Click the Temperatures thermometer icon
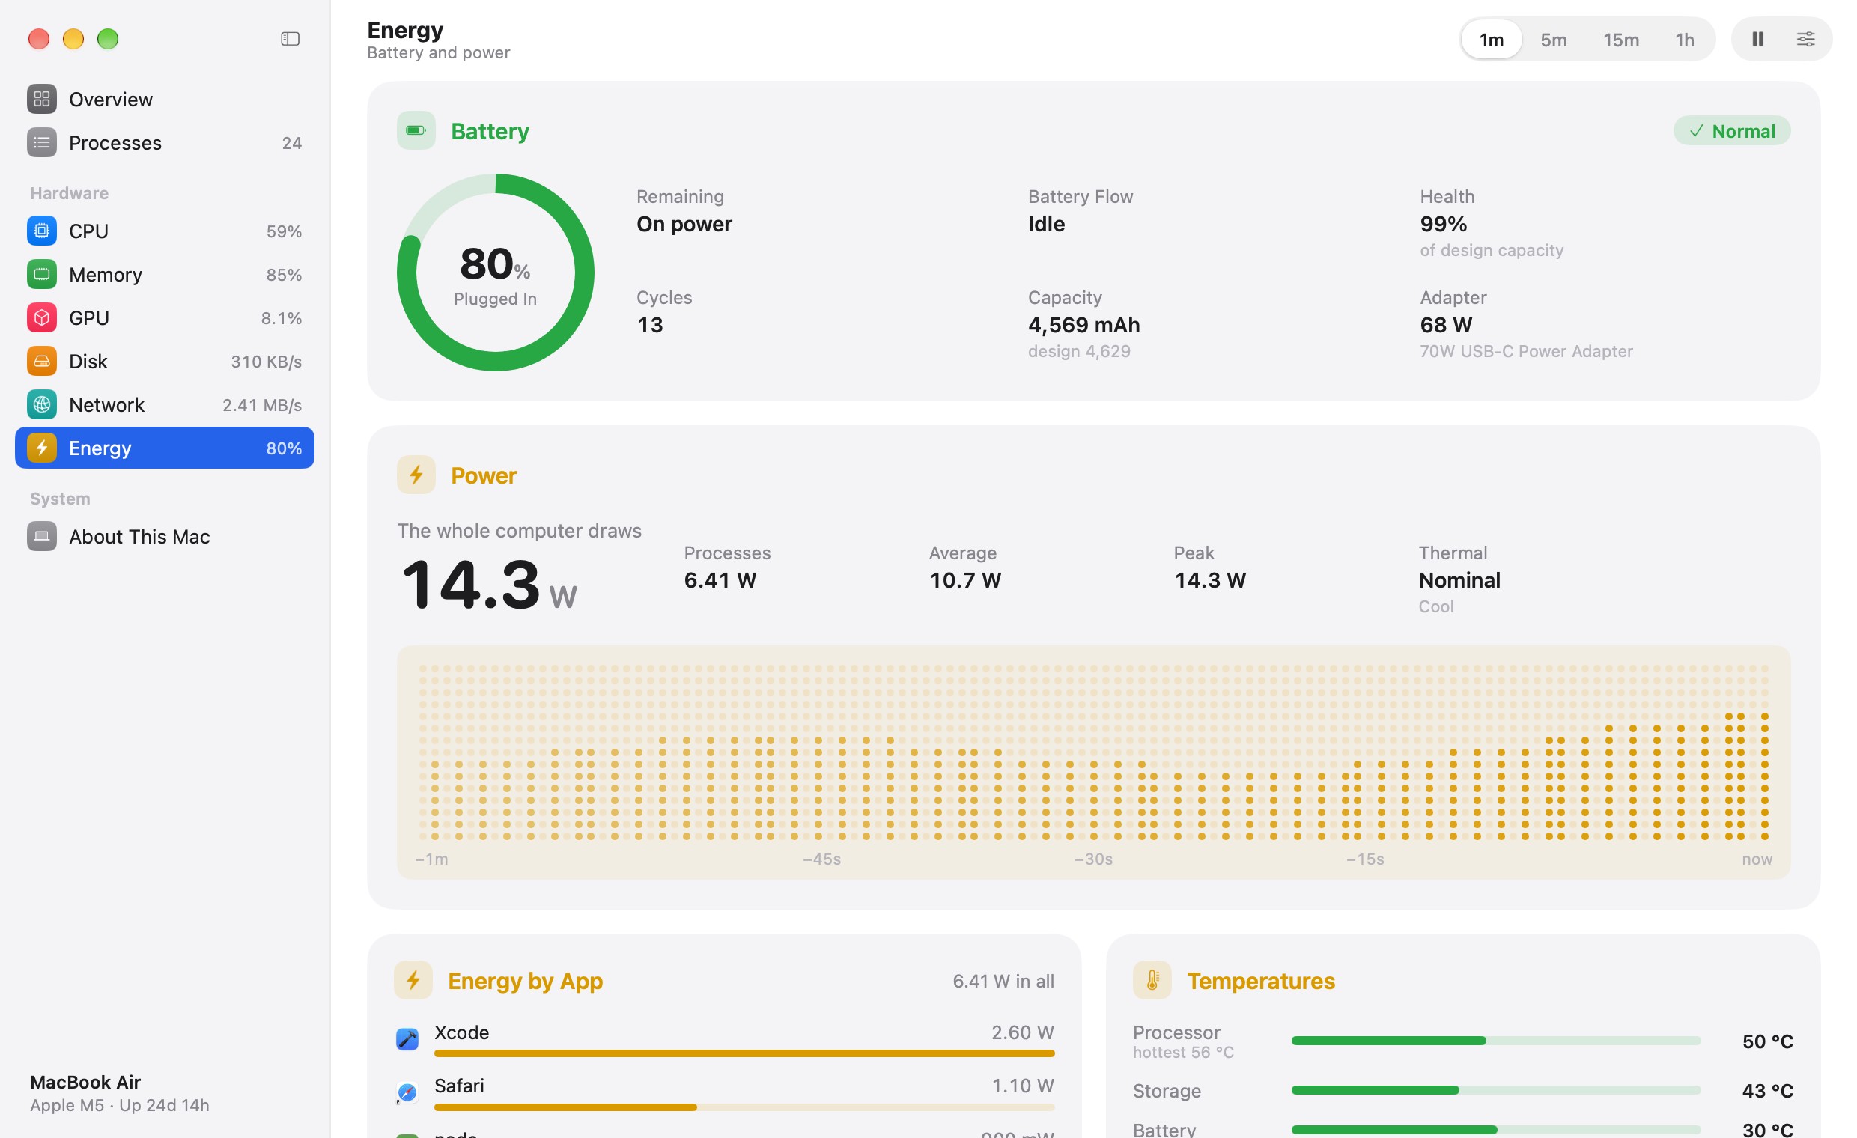Image resolution: width=1857 pixels, height=1138 pixels. coord(1152,980)
